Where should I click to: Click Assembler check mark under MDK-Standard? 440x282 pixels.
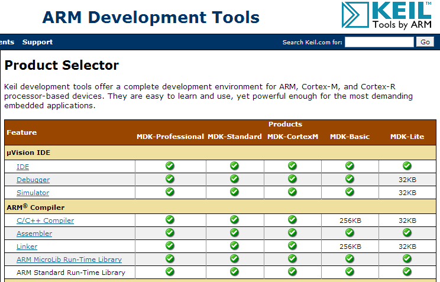point(234,232)
